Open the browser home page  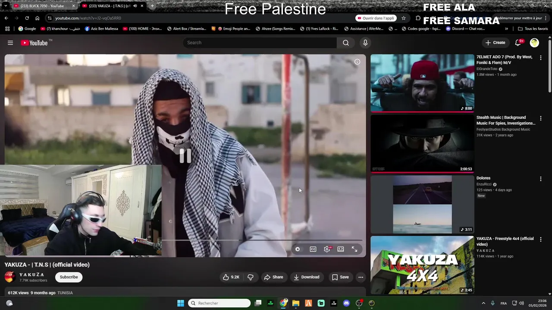[37, 18]
